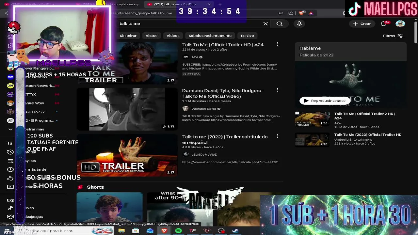
Task: Open Música note icon in Explorar
Action: pos(10,208)
